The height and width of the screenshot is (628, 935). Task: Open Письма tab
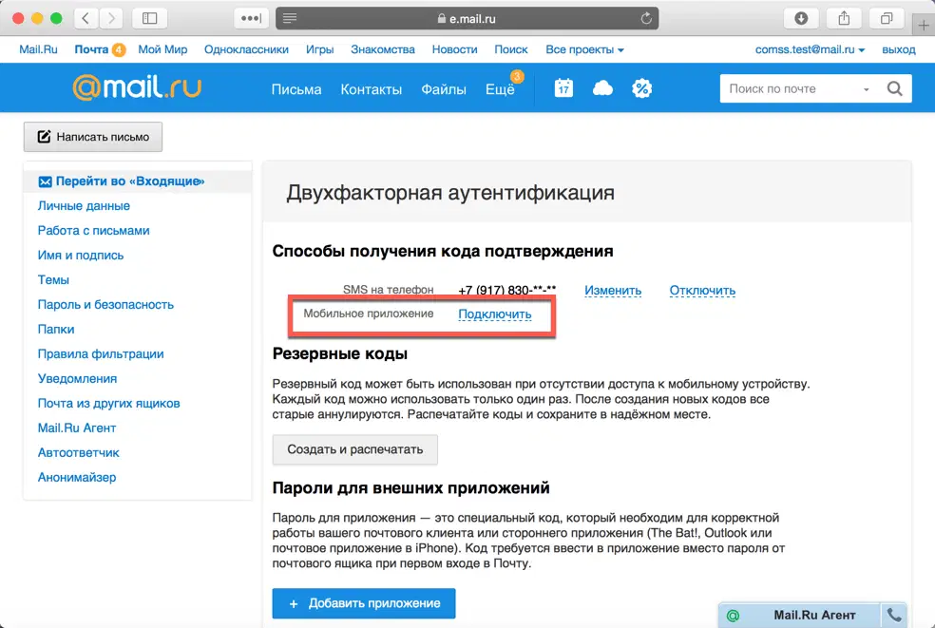[x=296, y=89]
